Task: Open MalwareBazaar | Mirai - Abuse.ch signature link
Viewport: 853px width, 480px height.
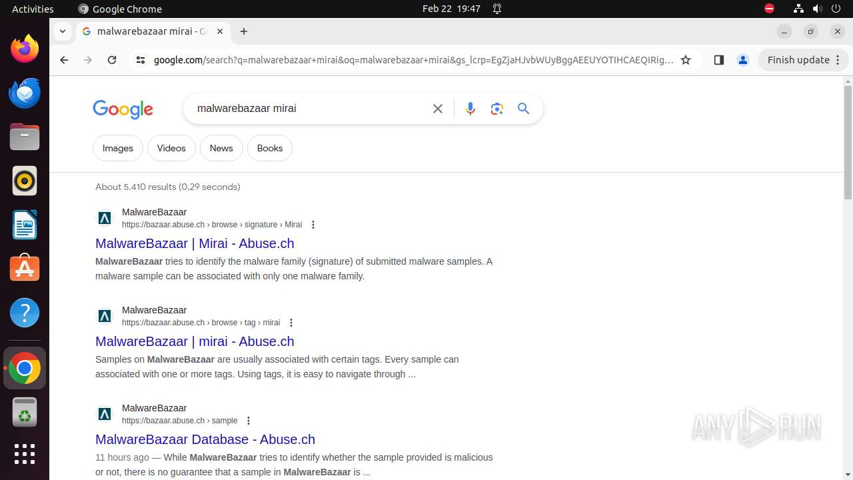Action: tap(195, 243)
